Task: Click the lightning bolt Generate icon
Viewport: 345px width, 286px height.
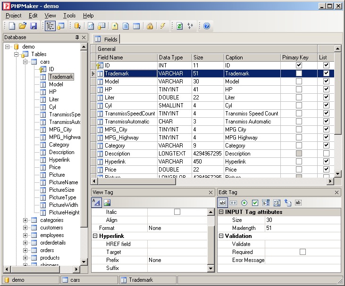Action: pyautogui.click(x=163, y=26)
